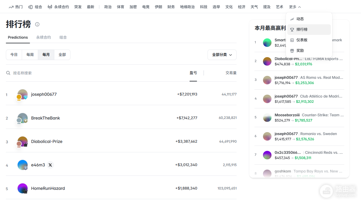Click Mooseborzoiii's avatar in monthly wins
Image resolution: width=361 pixels, height=203 pixels.
[267, 117]
